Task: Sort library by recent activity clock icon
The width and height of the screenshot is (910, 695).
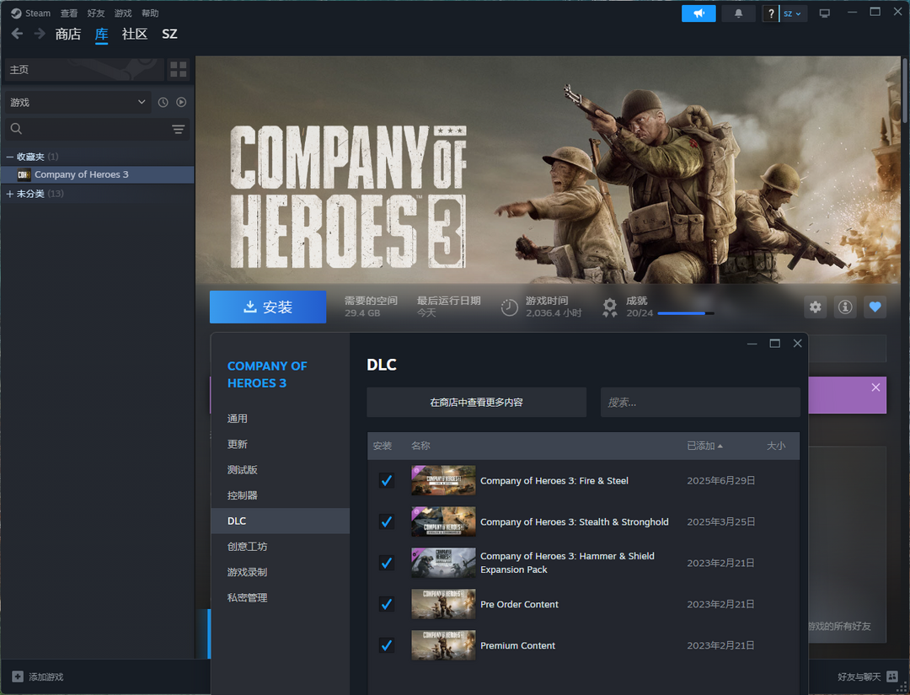Action: pos(163,102)
